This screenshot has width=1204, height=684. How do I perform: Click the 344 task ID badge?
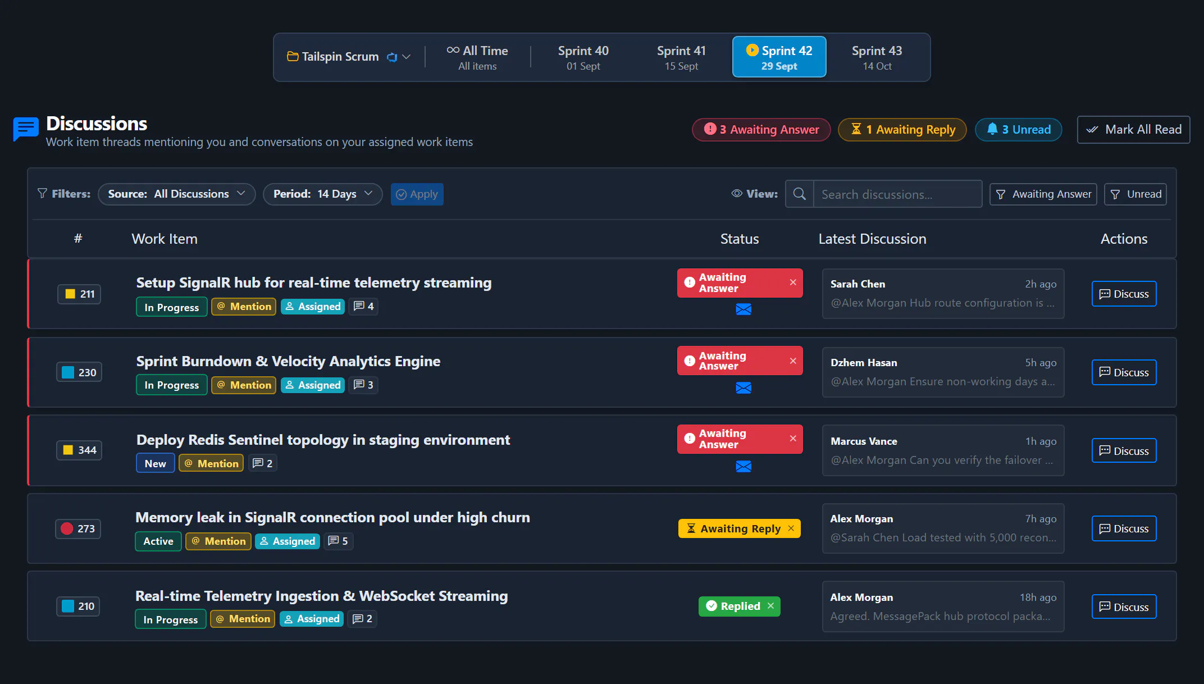tap(79, 450)
